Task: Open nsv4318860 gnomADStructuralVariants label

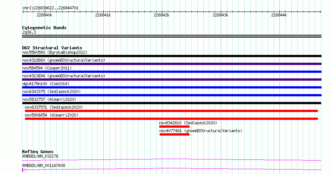Action: pos(64,60)
